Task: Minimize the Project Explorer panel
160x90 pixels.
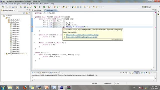Action: tap(27, 10)
